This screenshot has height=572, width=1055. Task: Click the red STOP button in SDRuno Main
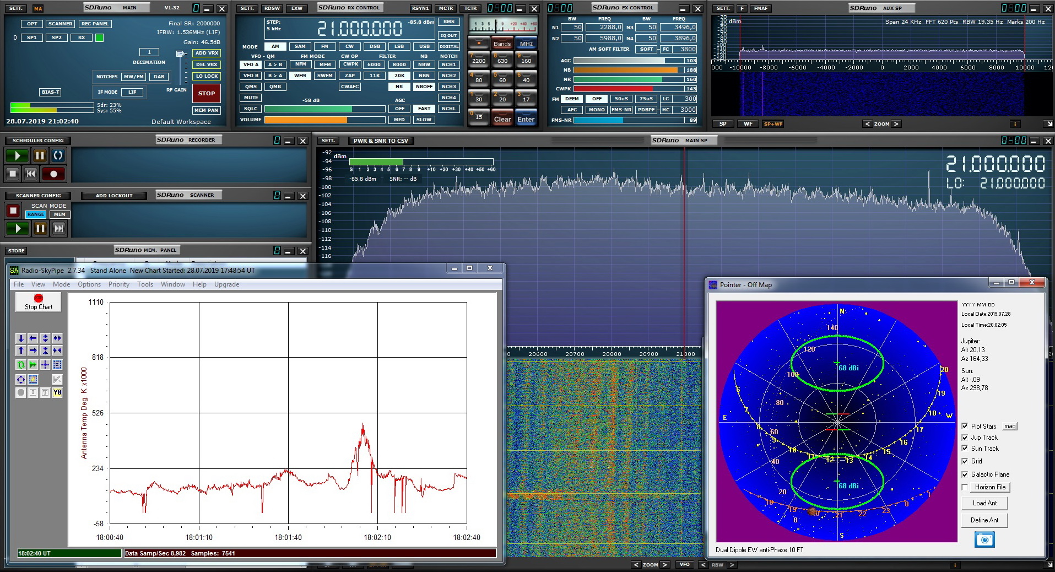coord(207,93)
